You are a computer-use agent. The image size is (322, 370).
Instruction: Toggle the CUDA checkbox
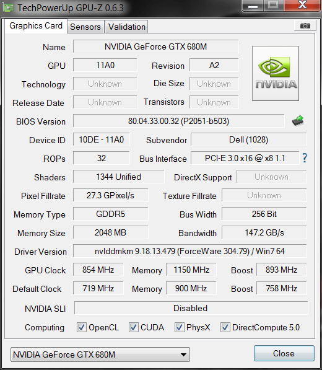point(133,327)
